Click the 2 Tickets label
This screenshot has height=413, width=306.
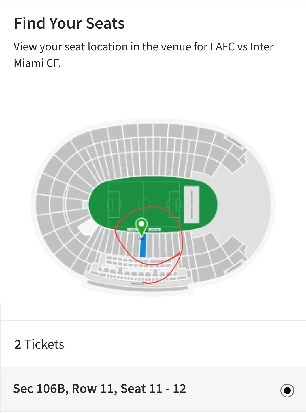click(x=39, y=344)
